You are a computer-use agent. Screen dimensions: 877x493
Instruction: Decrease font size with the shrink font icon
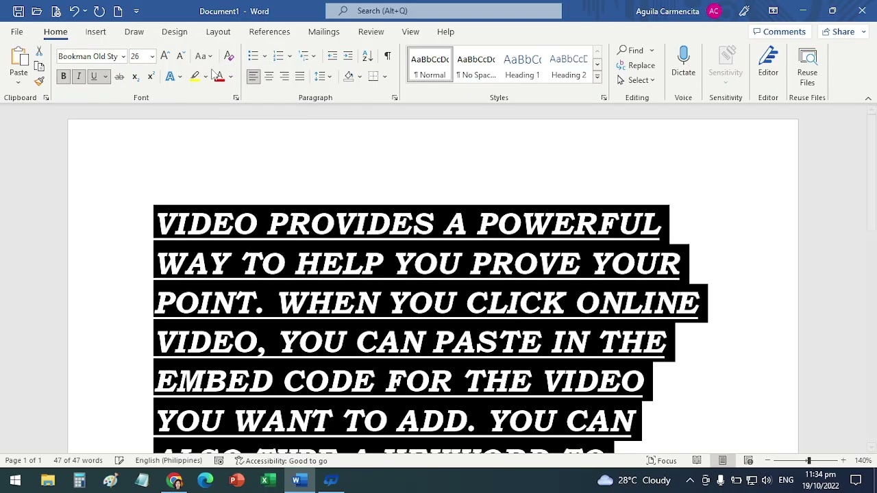[180, 56]
